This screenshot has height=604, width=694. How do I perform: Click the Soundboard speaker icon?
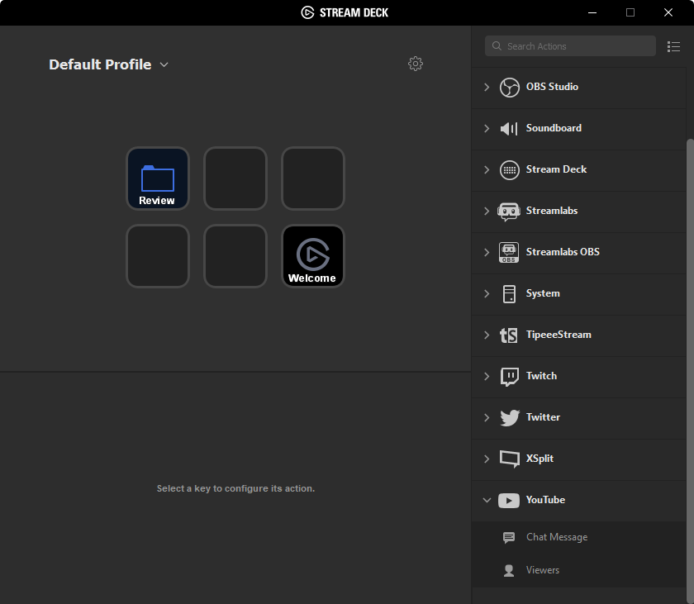tap(509, 129)
